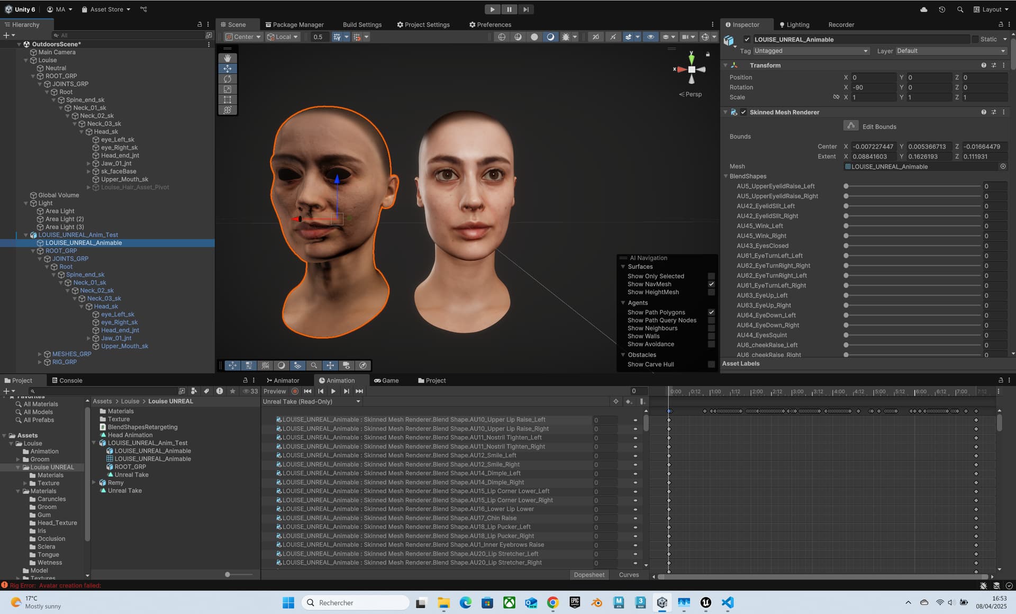Activate the Record button in the Animation window
This screenshot has width=1016, height=614.
tap(295, 391)
